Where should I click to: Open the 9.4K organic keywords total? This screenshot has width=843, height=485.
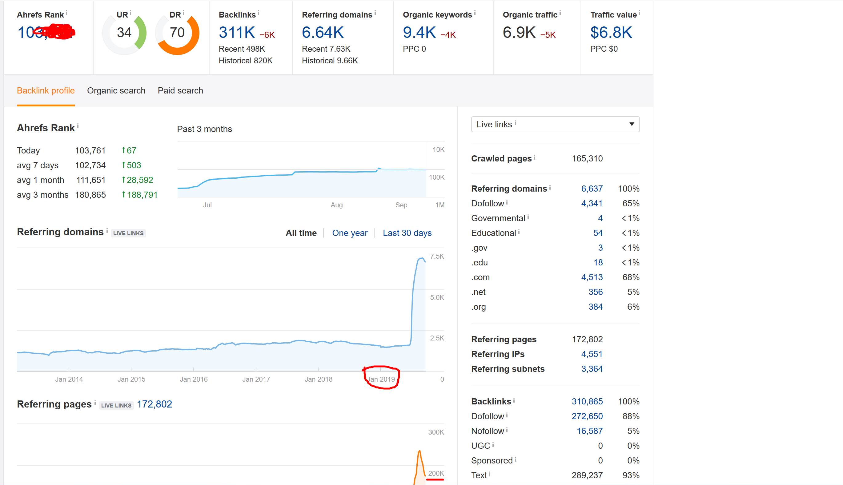pos(419,33)
